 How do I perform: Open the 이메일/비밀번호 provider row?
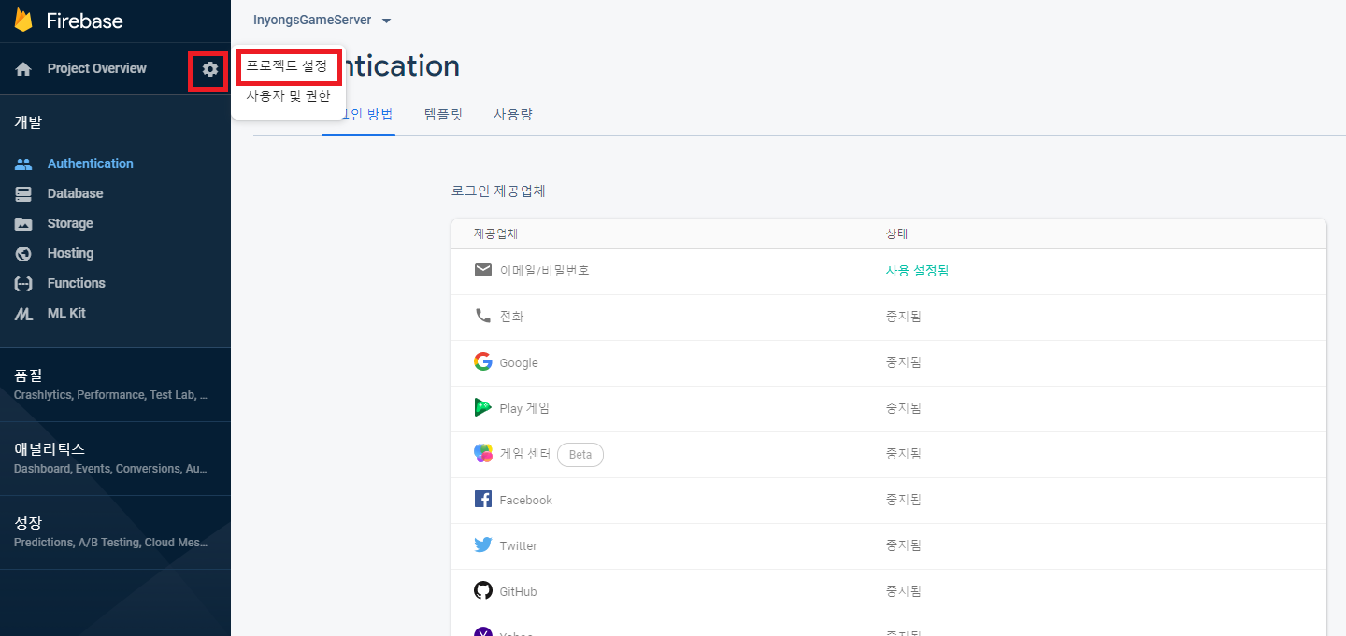click(x=888, y=271)
